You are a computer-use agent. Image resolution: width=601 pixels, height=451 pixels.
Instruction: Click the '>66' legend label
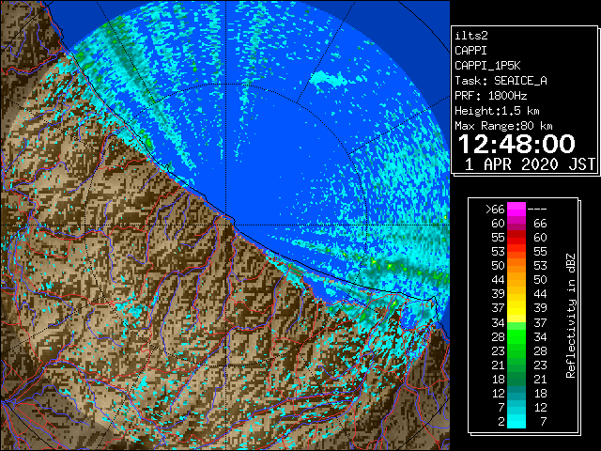495,210
